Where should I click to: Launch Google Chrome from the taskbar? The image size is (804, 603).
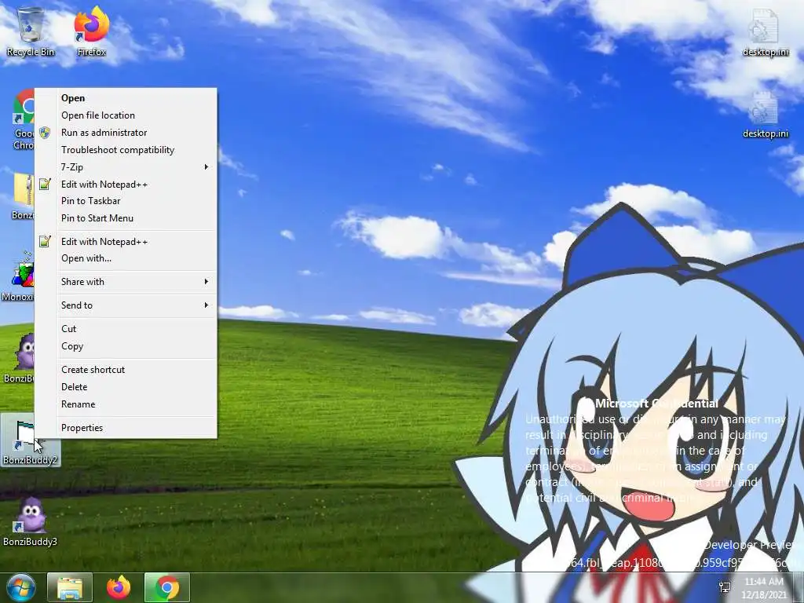pos(167,587)
